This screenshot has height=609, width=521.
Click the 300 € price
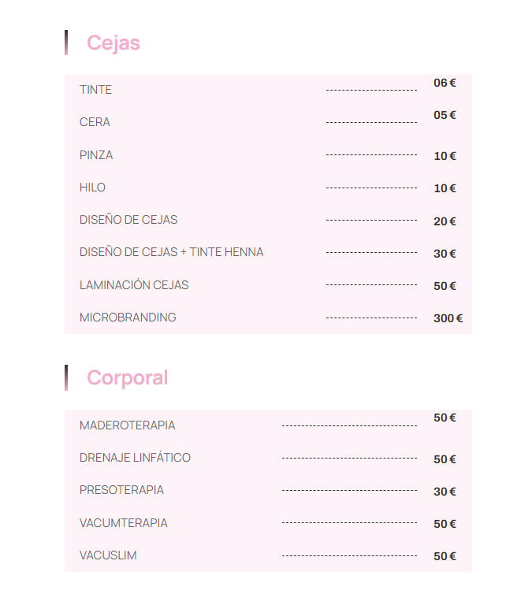pyautogui.click(x=448, y=318)
